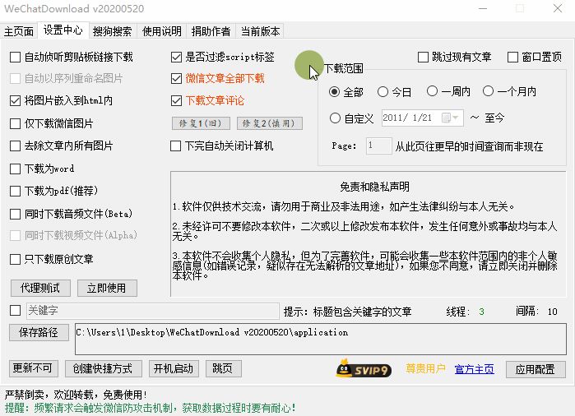The image size is (575, 416).
Task: Select the 设置中心 tab
Action: (x=63, y=30)
